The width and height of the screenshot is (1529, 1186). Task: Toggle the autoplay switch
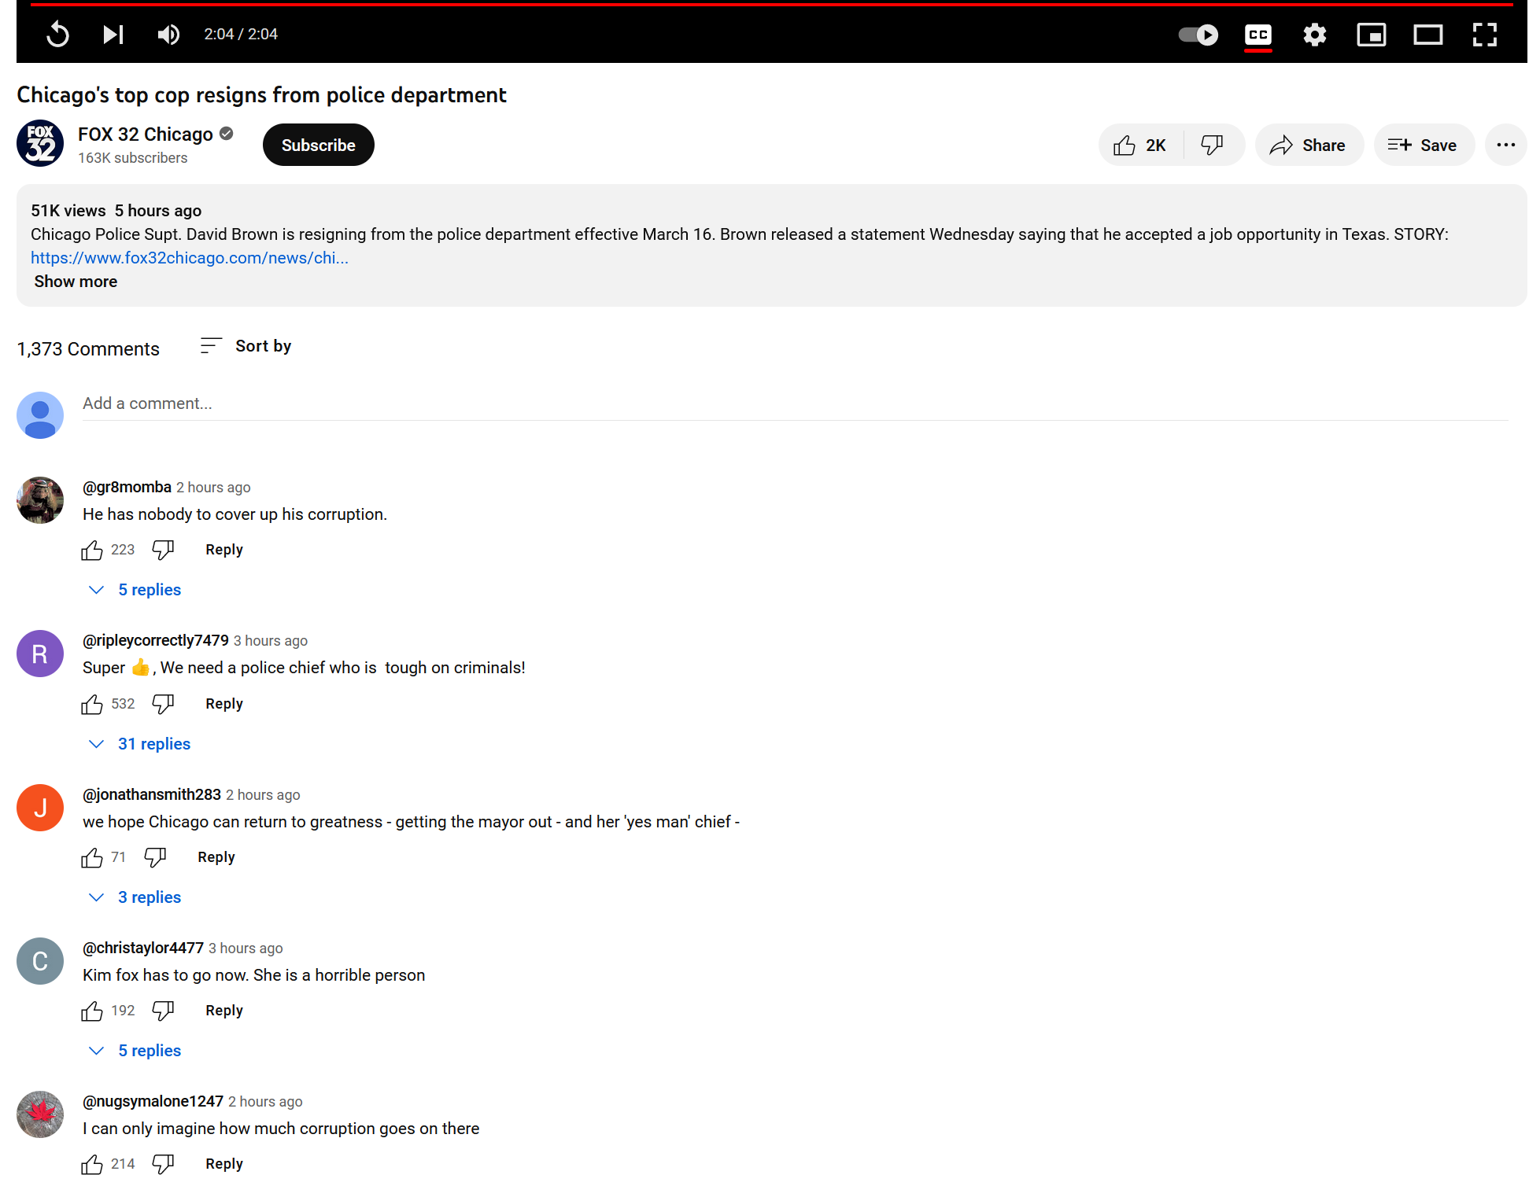(x=1198, y=35)
